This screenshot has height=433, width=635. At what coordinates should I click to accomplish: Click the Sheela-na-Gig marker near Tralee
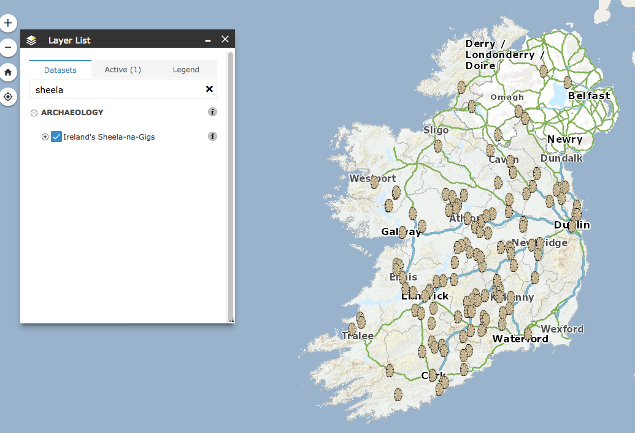[x=360, y=319]
